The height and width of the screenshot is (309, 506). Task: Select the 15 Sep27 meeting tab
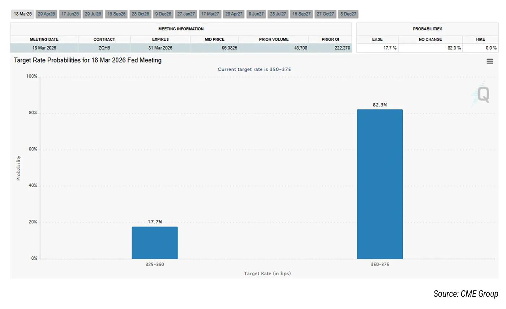tap(301, 14)
